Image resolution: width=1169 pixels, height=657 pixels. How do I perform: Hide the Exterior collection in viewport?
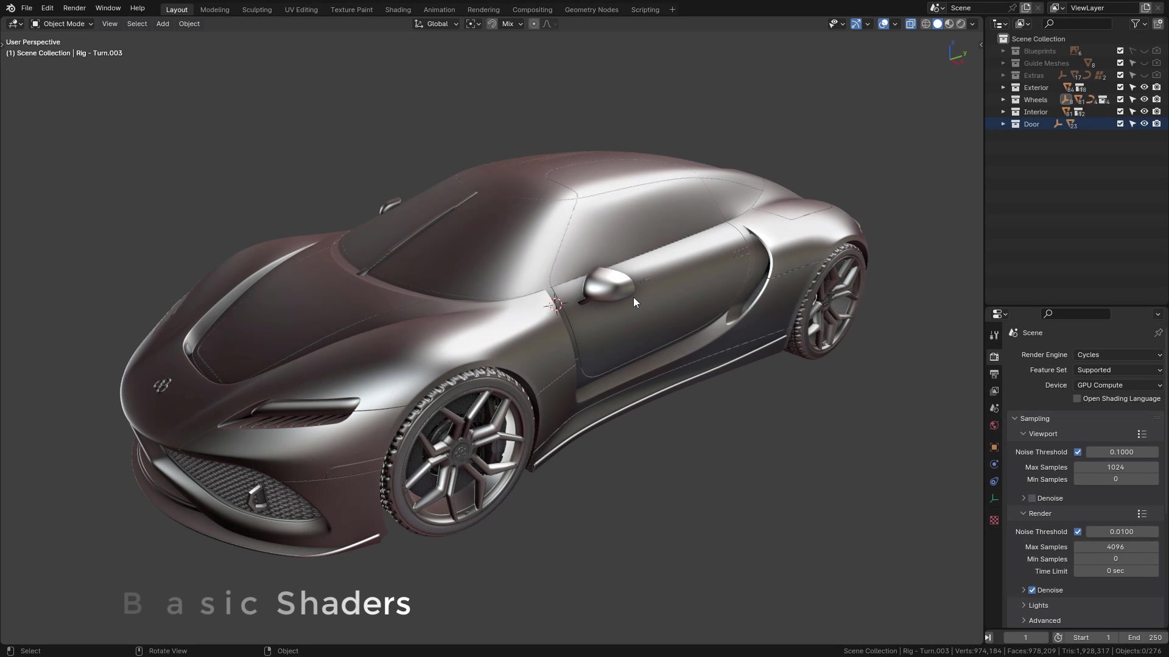1144,88
